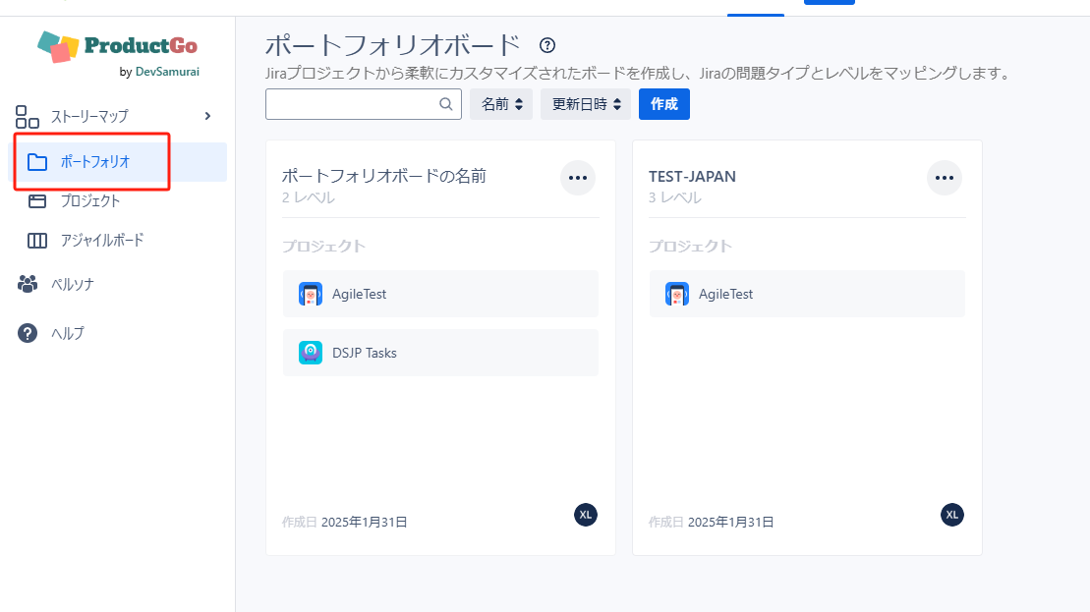
Task: Click the portfolio board search field
Action: [x=351, y=104]
